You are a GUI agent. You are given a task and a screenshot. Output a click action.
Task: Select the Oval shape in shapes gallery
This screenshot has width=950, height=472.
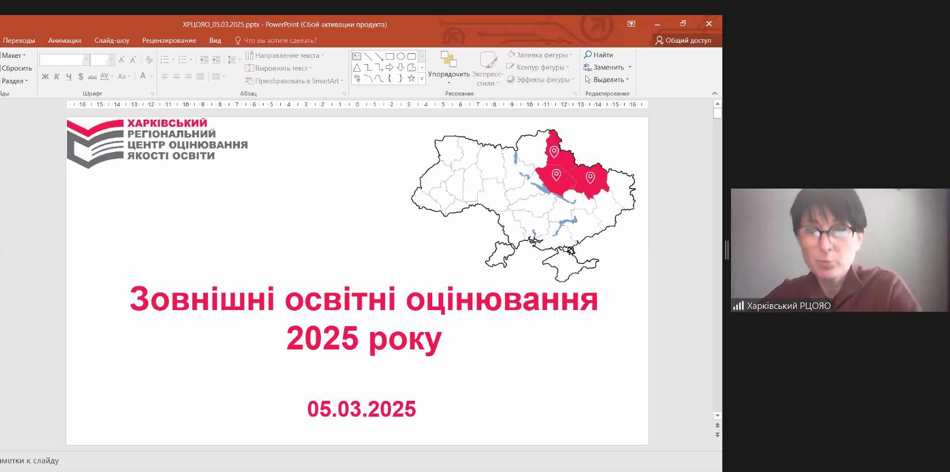[x=400, y=57]
